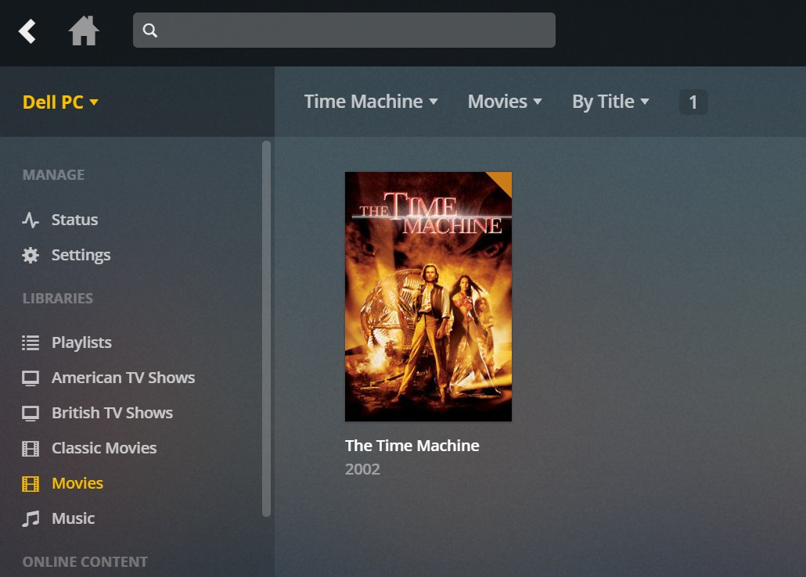
Task: Expand the Time Machine filter dropdown
Action: [371, 102]
